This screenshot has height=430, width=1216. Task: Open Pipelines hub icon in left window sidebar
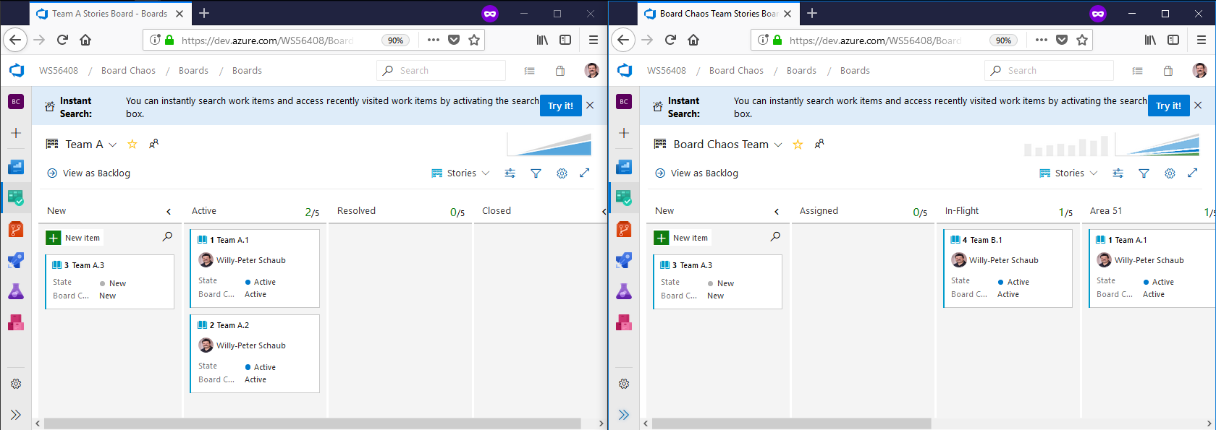16,260
